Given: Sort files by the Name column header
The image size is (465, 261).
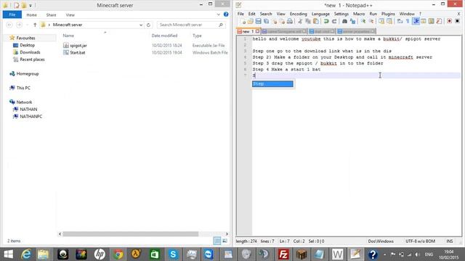Looking at the screenshot, I should point(68,36).
